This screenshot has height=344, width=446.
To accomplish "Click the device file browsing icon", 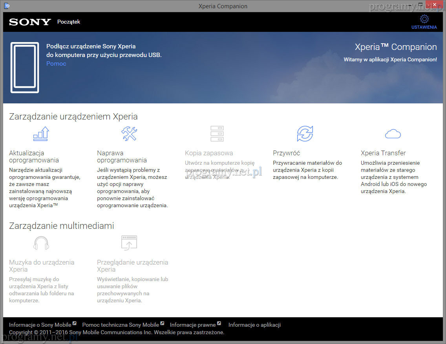I will click(129, 243).
